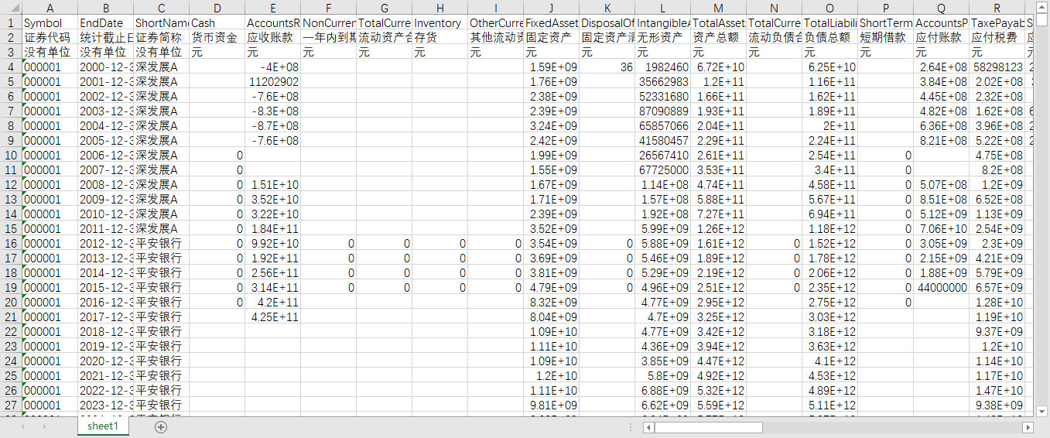Select the TotalLiabili header cell
Viewport: 1050px width, 438px height.
pos(829,23)
